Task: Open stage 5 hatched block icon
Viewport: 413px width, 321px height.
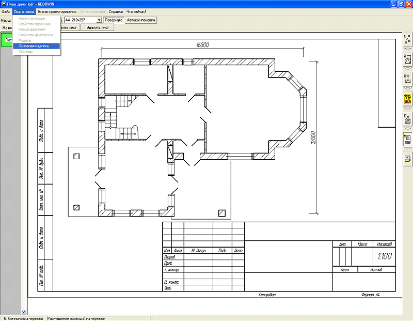Action: coord(407,119)
